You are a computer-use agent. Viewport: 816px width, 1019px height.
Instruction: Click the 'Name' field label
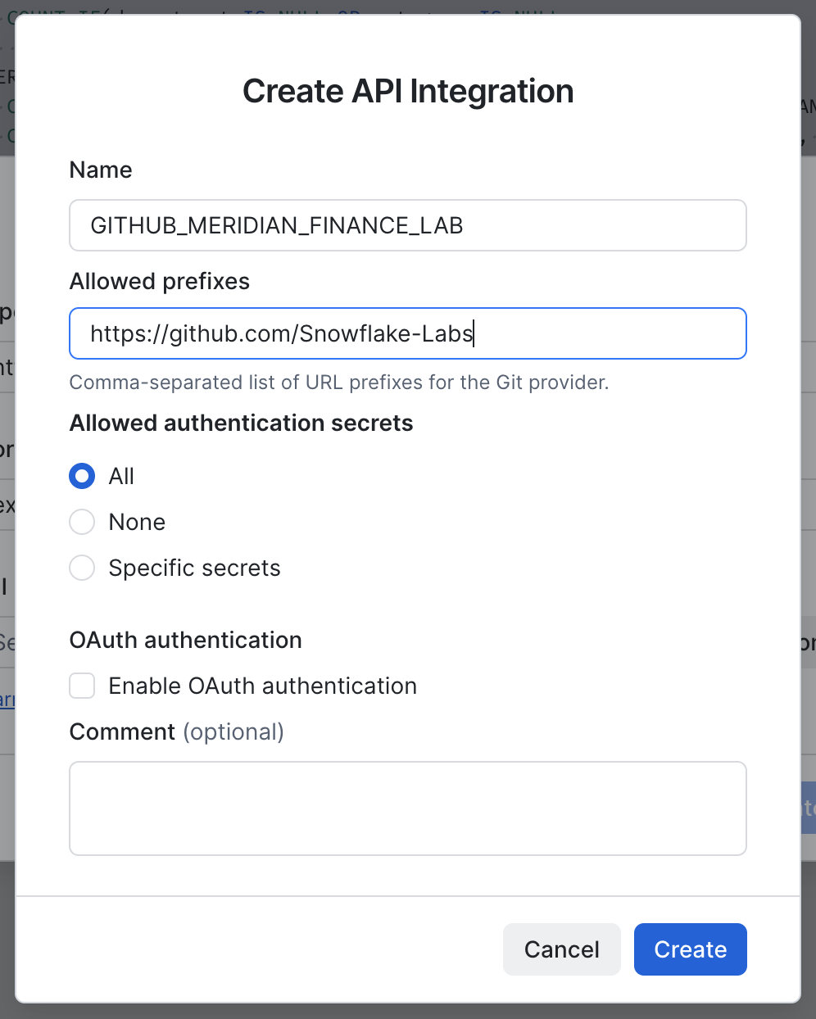coord(101,170)
